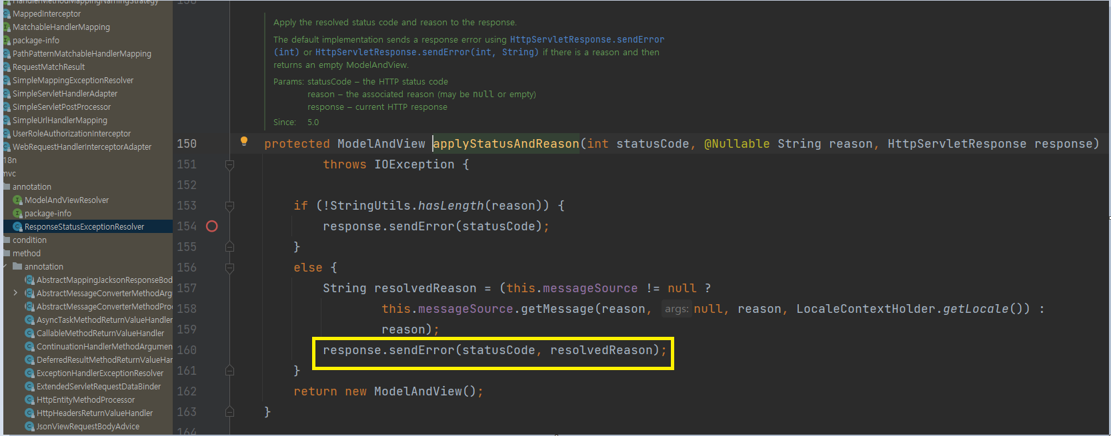Click the CallableMethodReturnValueHandler class icon
This screenshot has height=436, width=1111.
(x=30, y=333)
